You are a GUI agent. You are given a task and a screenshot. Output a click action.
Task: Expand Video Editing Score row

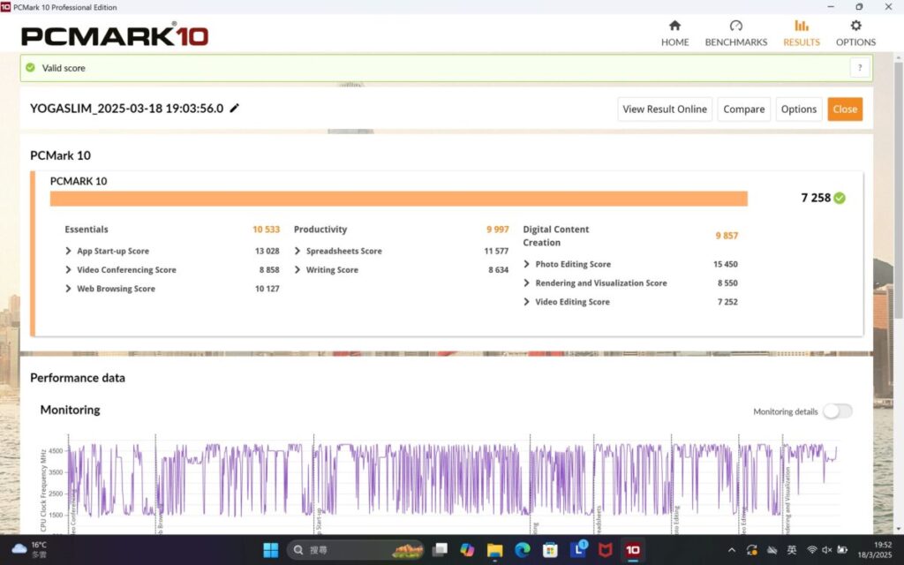click(x=526, y=302)
